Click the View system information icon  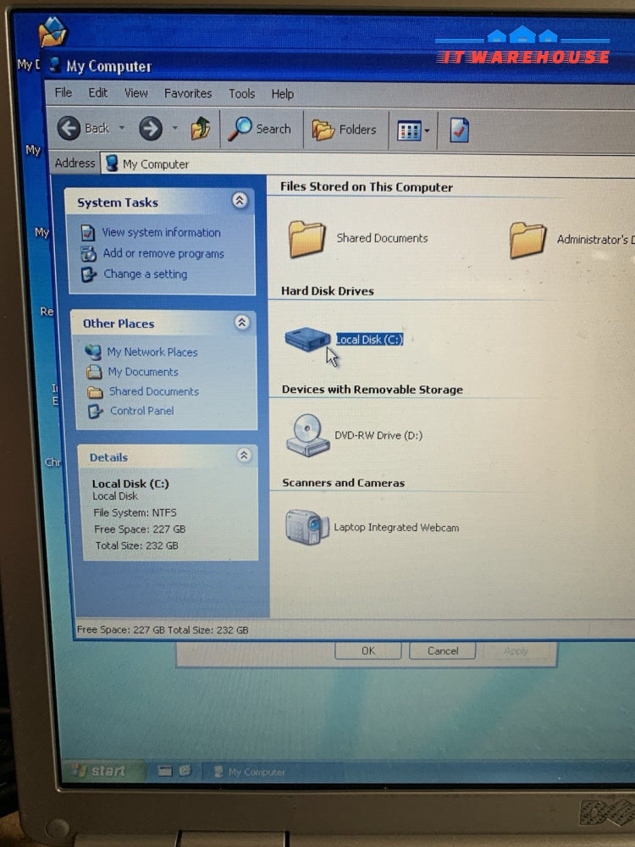coord(88,233)
